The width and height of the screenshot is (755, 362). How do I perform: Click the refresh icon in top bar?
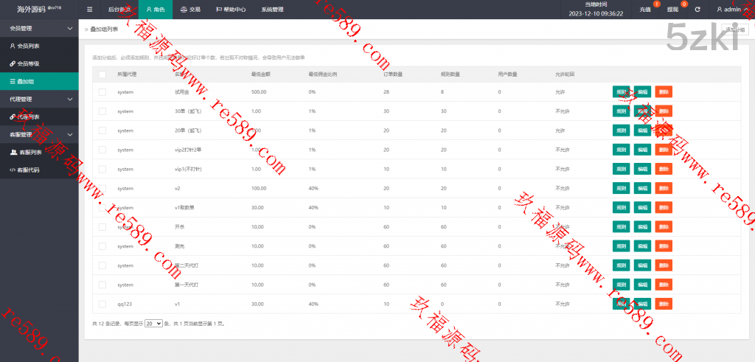click(697, 10)
